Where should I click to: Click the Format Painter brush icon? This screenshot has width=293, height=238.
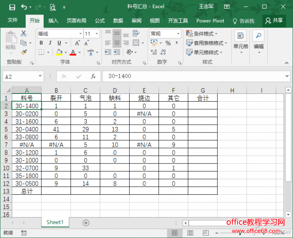pyautogui.click(x=24, y=52)
